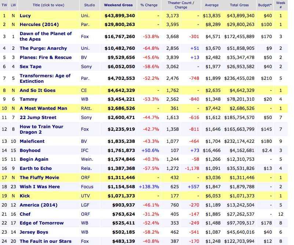Open the Boyhood title link
Screen dimensions: 294x245
tap(30, 151)
